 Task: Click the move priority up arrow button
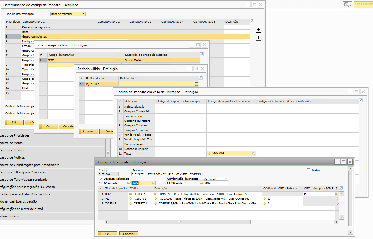(258, 30)
